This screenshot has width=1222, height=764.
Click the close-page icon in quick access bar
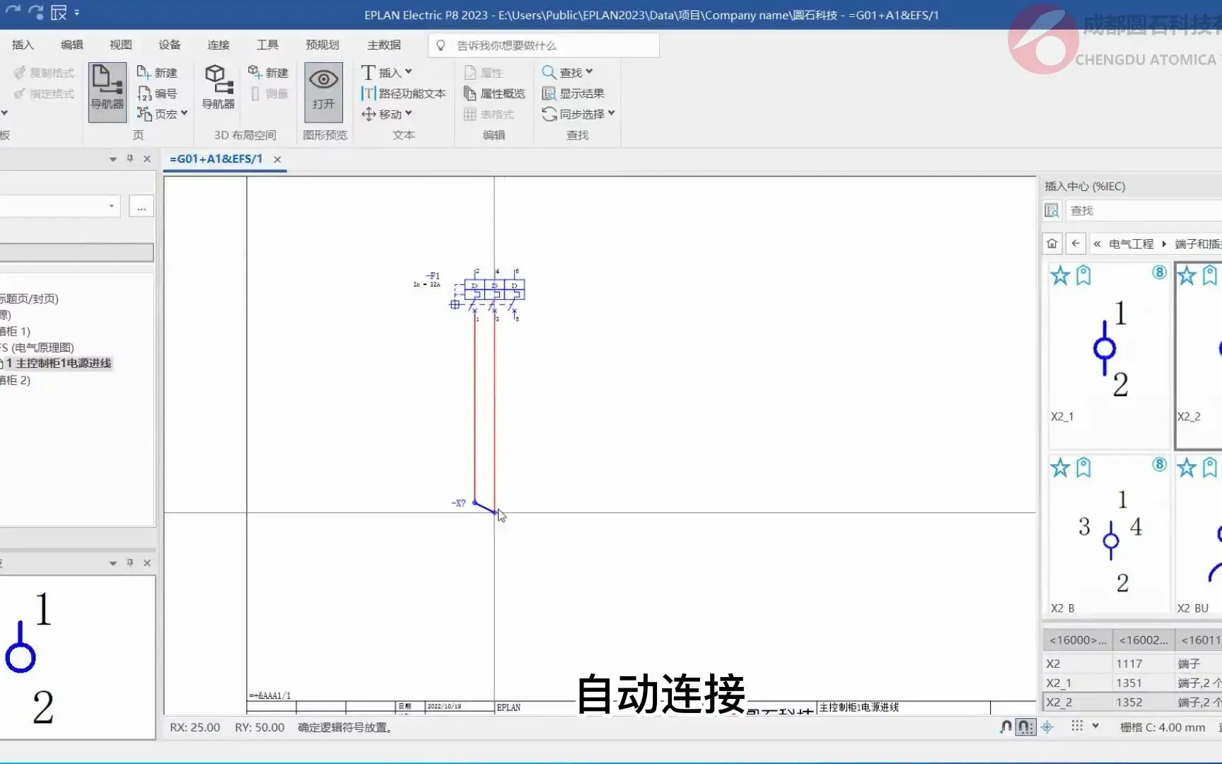point(59,12)
